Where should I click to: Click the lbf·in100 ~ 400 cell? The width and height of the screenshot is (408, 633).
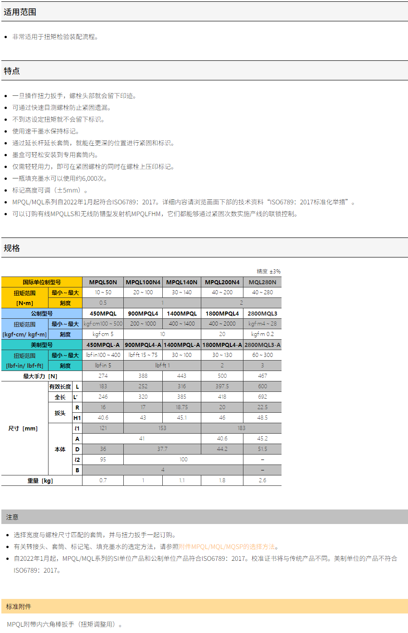[103, 355]
